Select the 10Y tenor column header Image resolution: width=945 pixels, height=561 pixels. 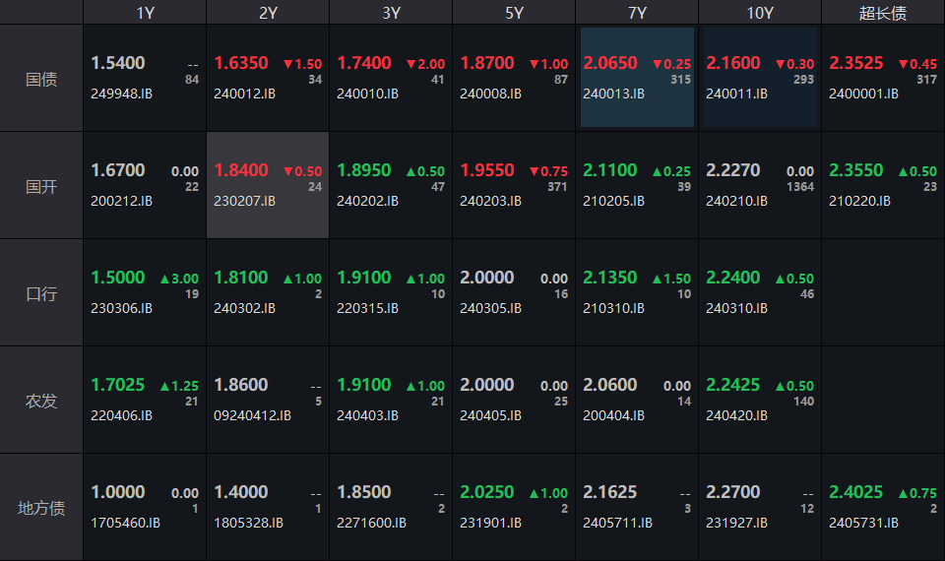(760, 13)
